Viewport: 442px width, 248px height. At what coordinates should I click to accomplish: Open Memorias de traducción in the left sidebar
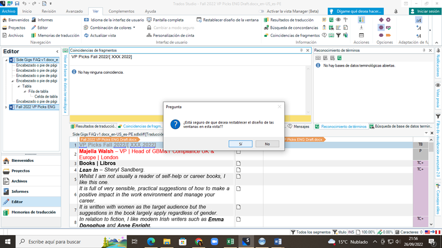click(x=31, y=212)
